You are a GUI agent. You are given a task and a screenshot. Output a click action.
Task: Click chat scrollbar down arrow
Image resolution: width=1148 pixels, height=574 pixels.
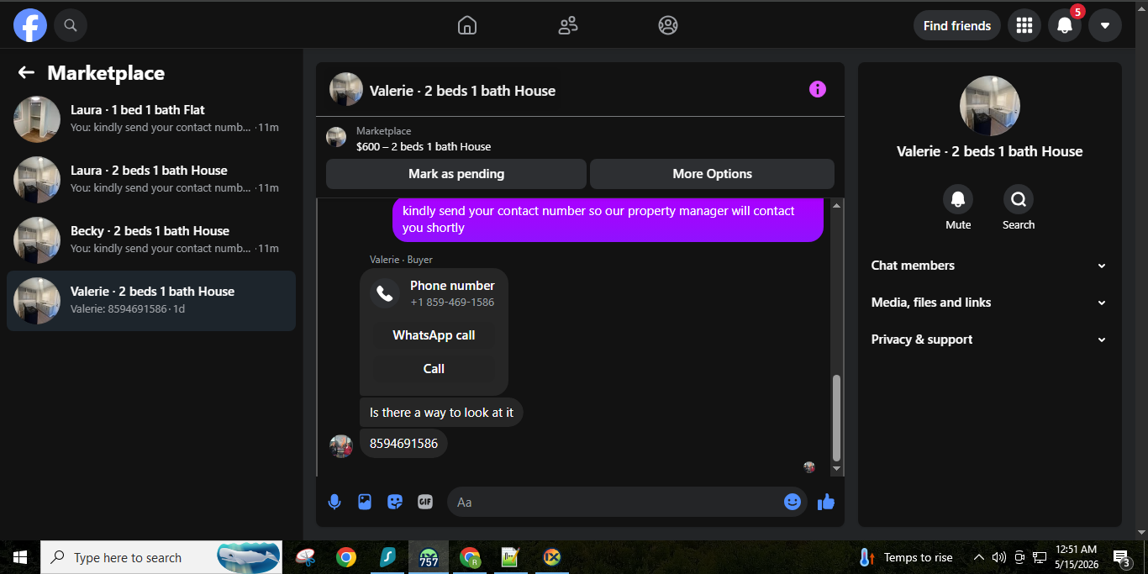[836, 468]
